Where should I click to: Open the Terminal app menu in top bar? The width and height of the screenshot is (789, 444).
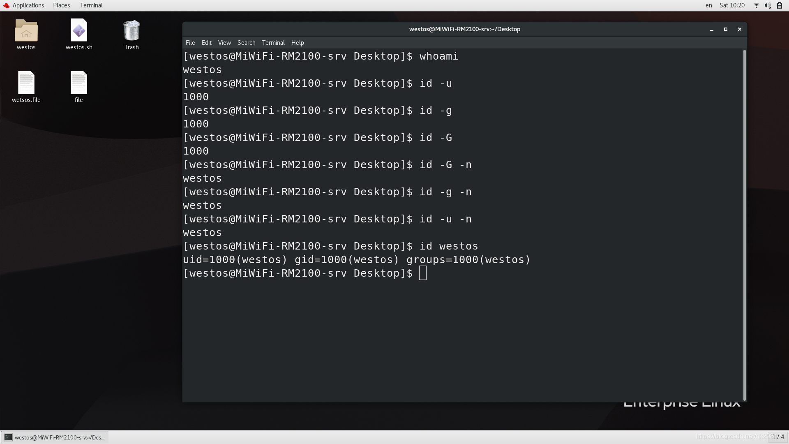click(x=91, y=5)
